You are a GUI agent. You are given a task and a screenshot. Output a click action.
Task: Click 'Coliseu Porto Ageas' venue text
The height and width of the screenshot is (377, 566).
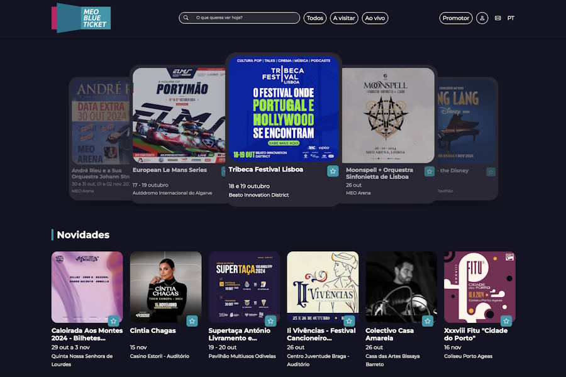point(468,356)
